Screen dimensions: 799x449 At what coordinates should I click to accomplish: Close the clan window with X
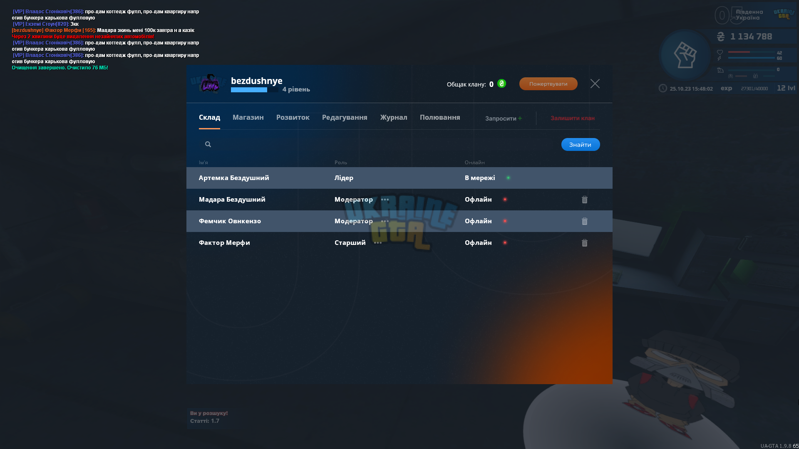pyautogui.click(x=595, y=84)
